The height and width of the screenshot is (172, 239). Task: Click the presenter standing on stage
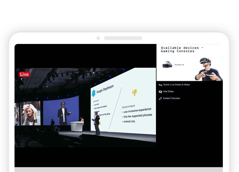[96, 124]
